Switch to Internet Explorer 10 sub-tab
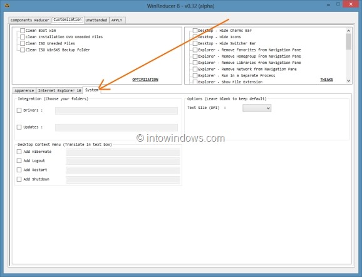The image size is (362, 277). [59, 91]
